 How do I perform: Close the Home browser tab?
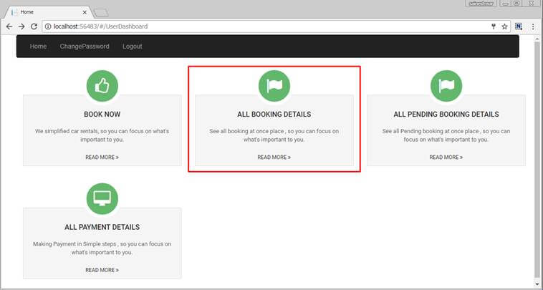(85, 12)
